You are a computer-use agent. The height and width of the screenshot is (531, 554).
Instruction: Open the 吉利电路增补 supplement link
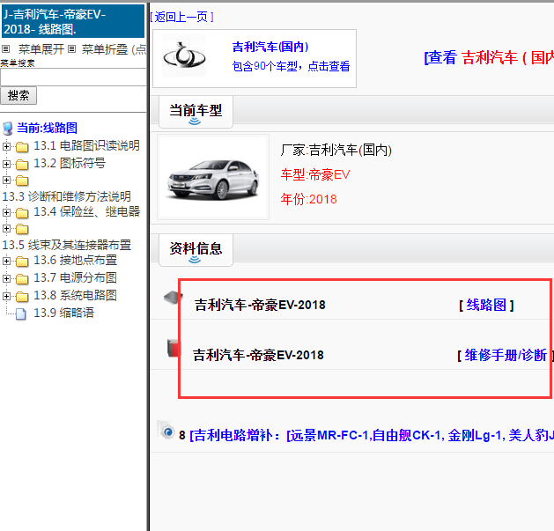372,435
